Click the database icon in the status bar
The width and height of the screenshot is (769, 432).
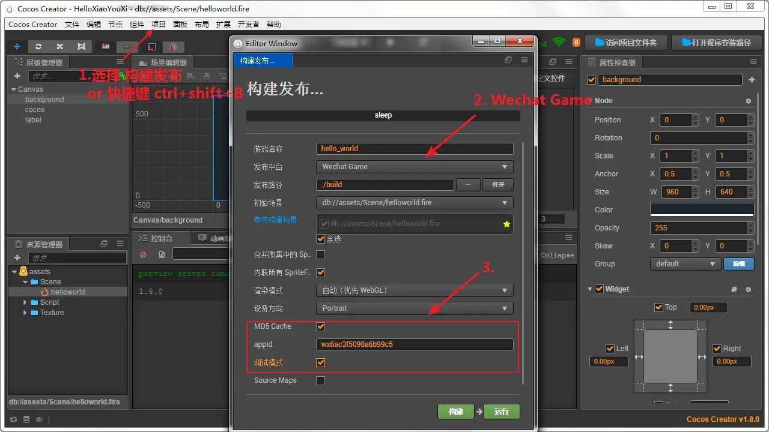click(x=26, y=419)
